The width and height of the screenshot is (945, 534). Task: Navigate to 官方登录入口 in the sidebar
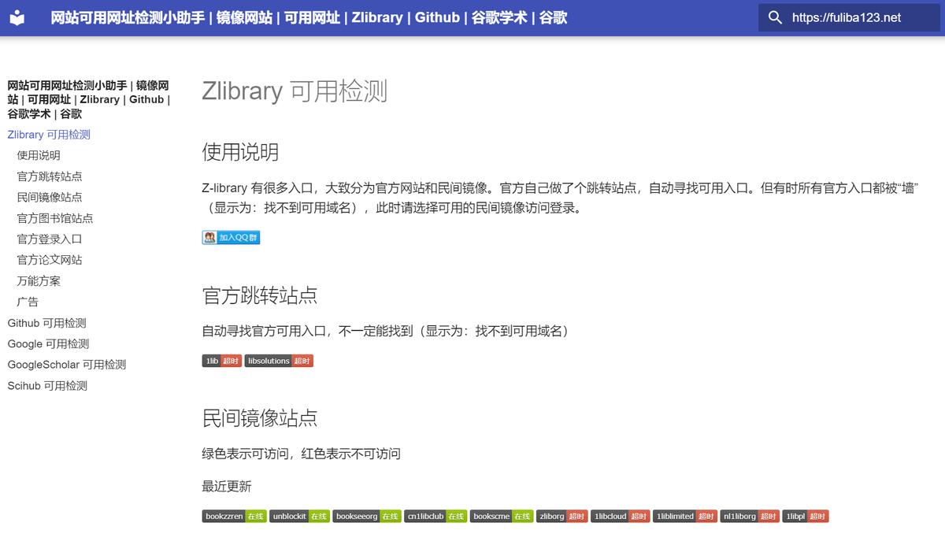(50, 239)
